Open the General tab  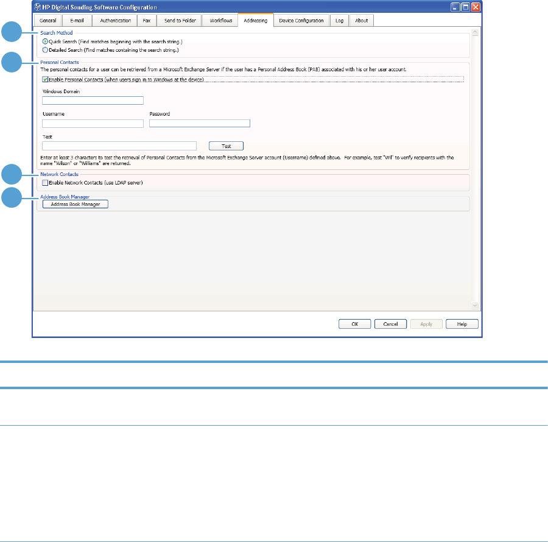tap(48, 21)
